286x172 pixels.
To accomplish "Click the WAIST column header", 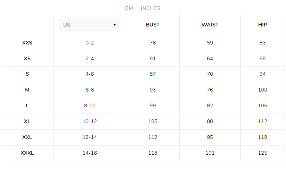I will click(x=210, y=25).
